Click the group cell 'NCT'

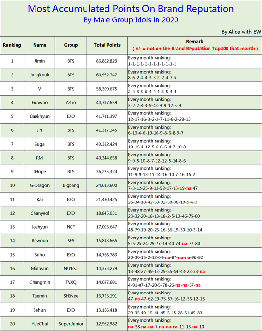click(x=71, y=227)
